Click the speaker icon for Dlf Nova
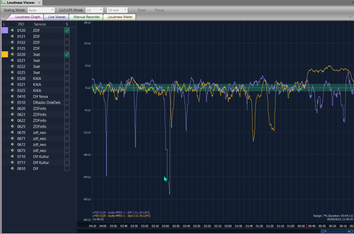 (12, 96)
